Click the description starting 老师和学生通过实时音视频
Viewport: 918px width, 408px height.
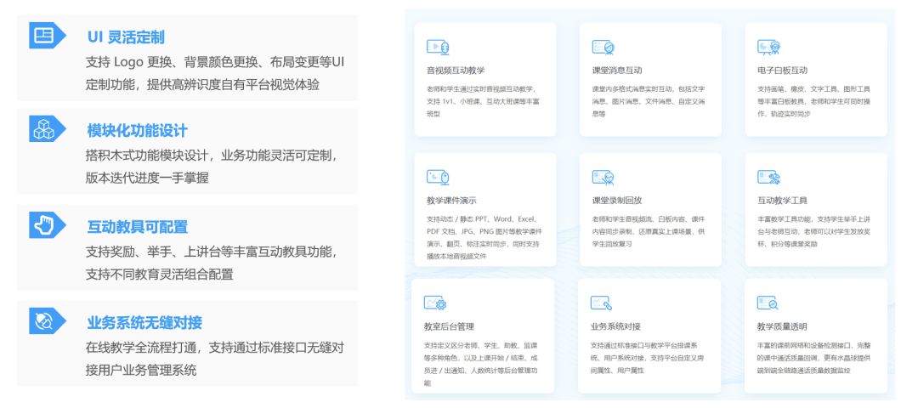[483, 101]
